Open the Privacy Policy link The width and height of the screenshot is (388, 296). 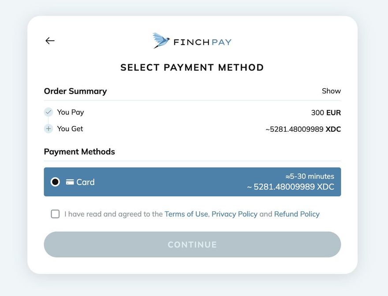[234, 214]
